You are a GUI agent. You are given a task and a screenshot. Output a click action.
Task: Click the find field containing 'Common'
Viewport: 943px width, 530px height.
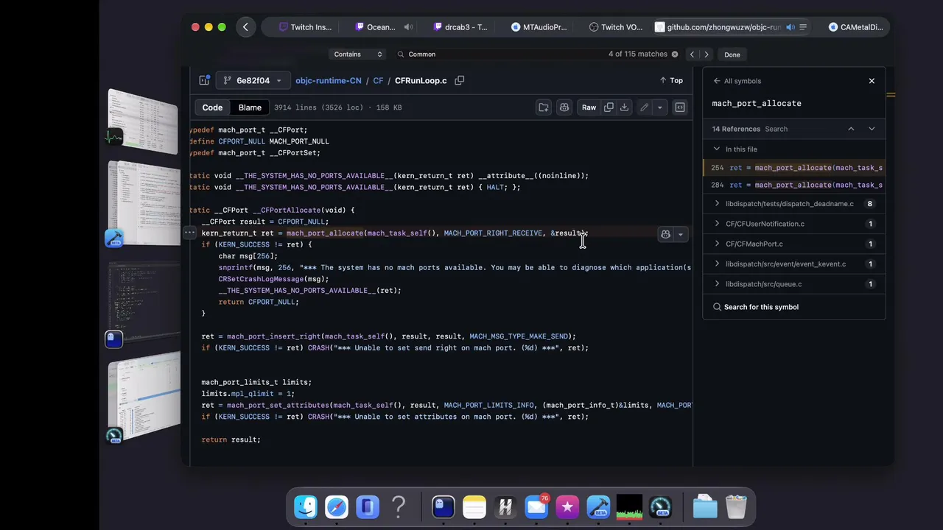click(501, 54)
